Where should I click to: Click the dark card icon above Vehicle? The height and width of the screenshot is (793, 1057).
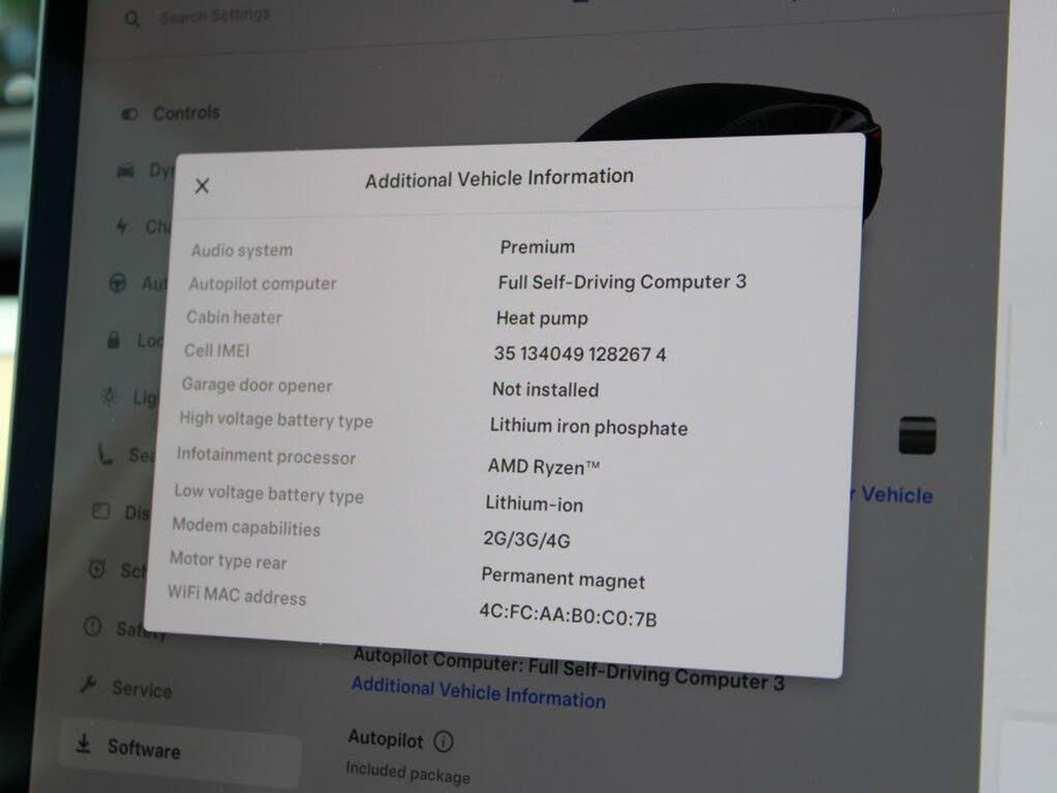tap(918, 436)
